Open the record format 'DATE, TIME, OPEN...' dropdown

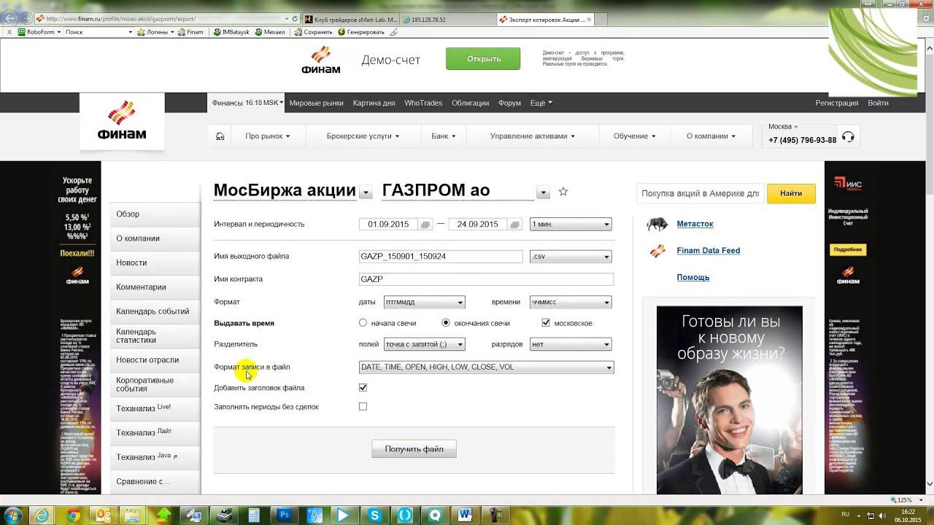tap(486, 367)
